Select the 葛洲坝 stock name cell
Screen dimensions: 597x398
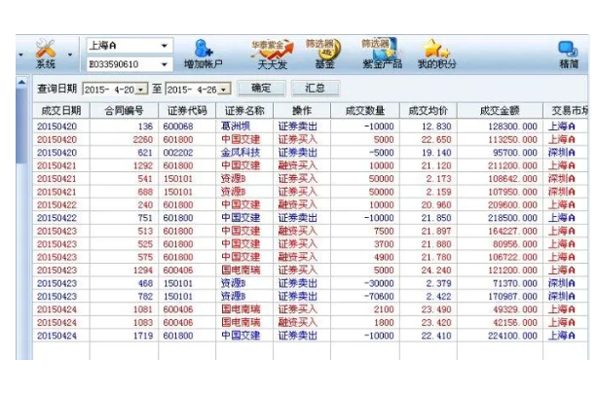(244, 127)
